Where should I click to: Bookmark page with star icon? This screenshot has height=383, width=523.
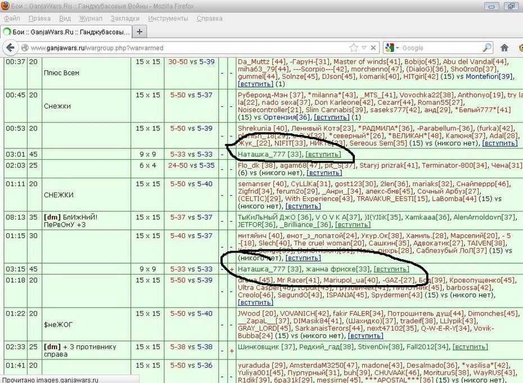354,48
